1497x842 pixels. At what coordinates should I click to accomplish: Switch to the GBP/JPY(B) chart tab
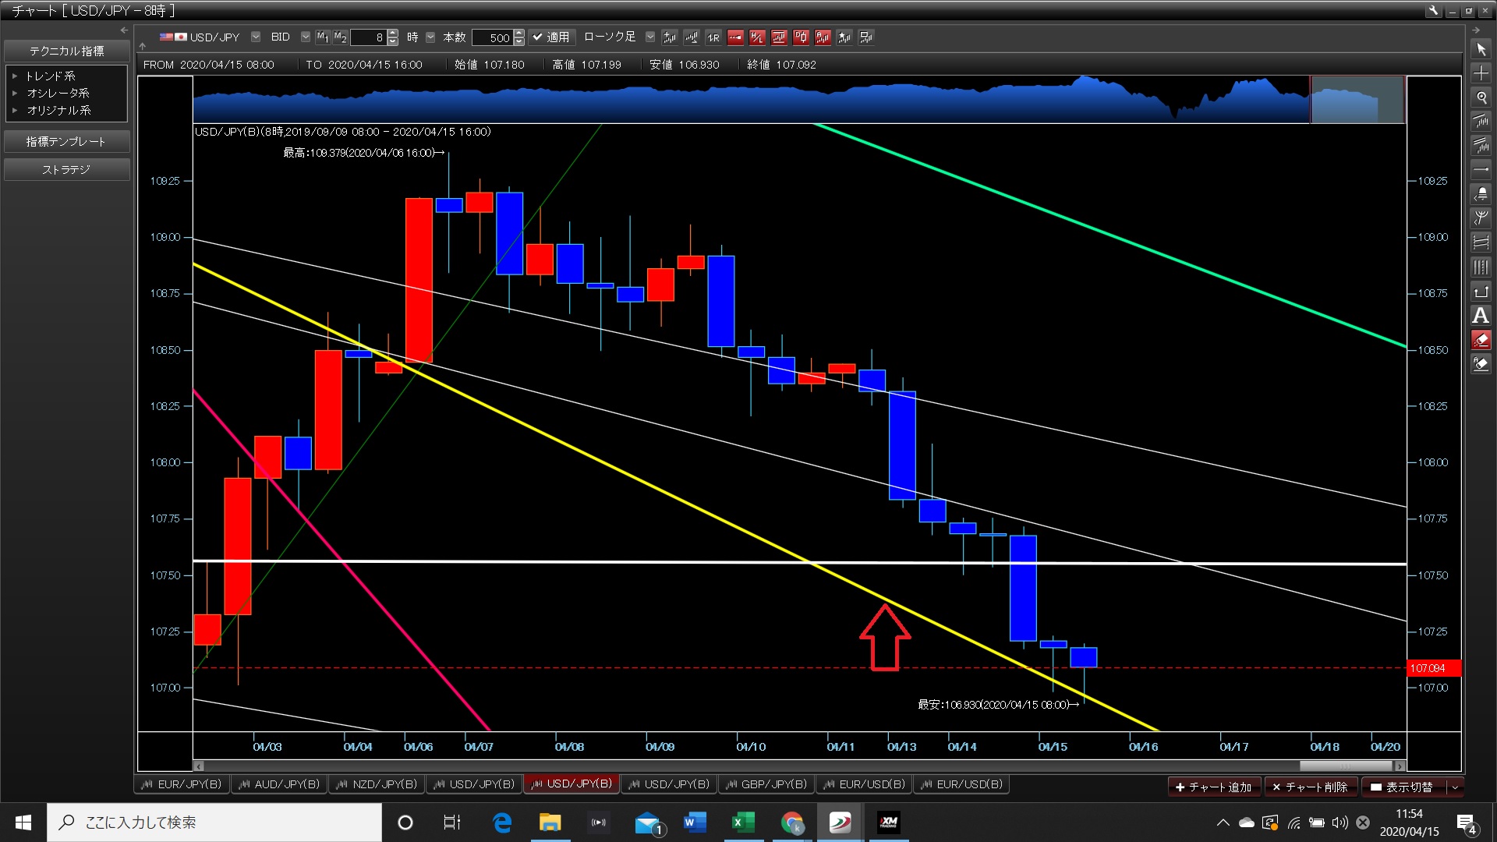(x=766, y=784)
